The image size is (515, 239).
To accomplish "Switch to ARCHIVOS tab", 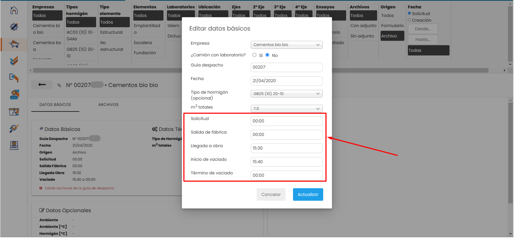I will (x=109, y=105).
